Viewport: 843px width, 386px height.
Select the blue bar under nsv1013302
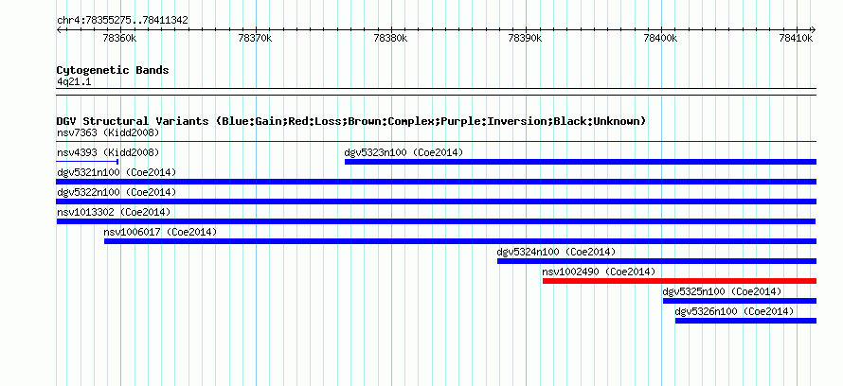click(x=436, y=221)
